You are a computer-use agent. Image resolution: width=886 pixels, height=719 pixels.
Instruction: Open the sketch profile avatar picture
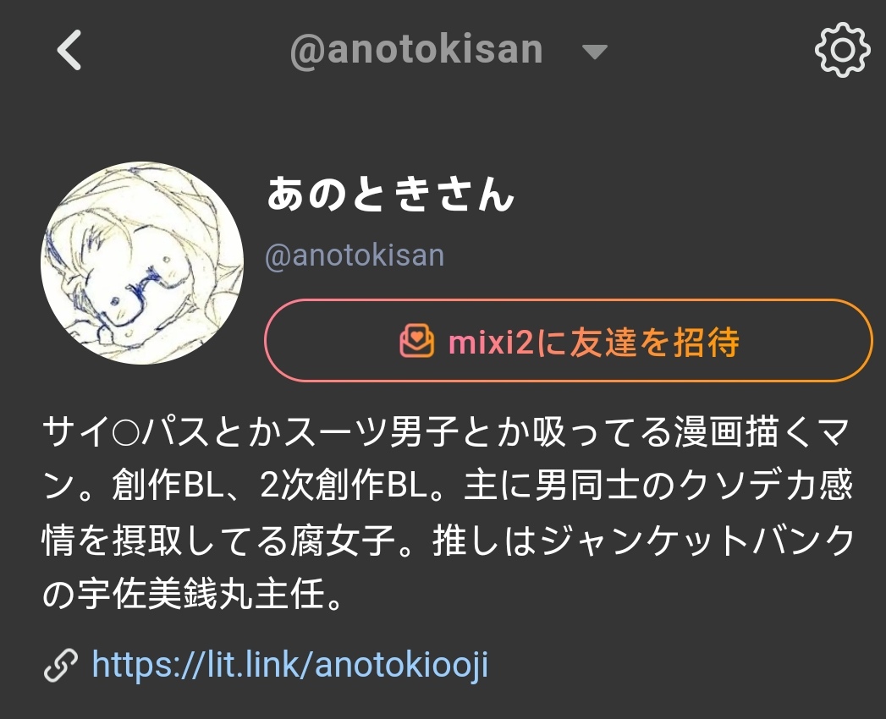coord(142,262)
